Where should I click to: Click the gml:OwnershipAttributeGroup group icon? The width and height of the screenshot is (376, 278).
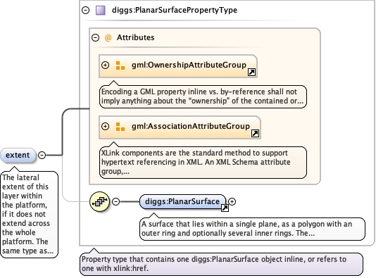(x=120, y=65)
